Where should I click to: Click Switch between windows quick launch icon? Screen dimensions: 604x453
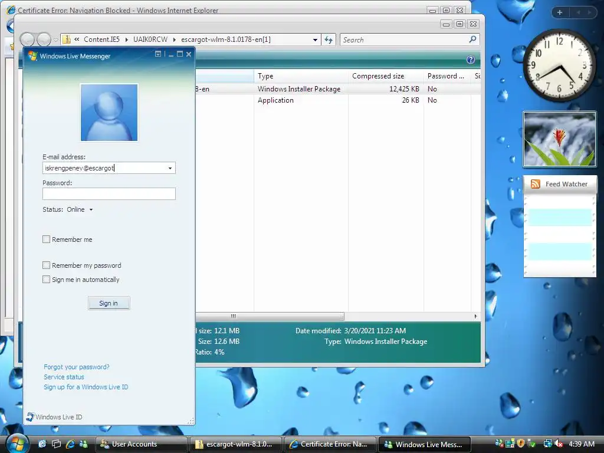point(56,444)
